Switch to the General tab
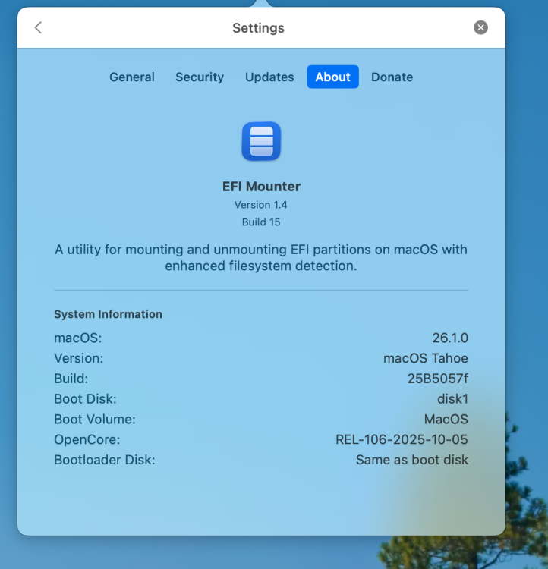Image resolution: width=548 pixels, height=569 pixels. (132, 77)
